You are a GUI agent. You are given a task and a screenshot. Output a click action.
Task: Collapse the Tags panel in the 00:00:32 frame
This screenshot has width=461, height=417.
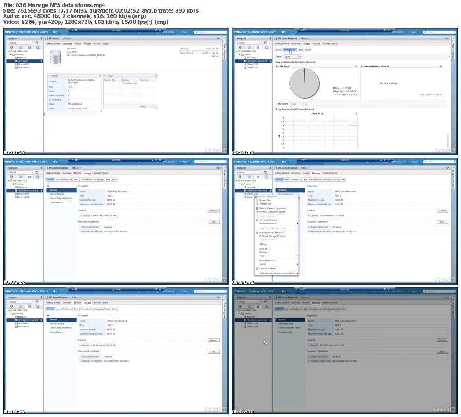point(105,76)
